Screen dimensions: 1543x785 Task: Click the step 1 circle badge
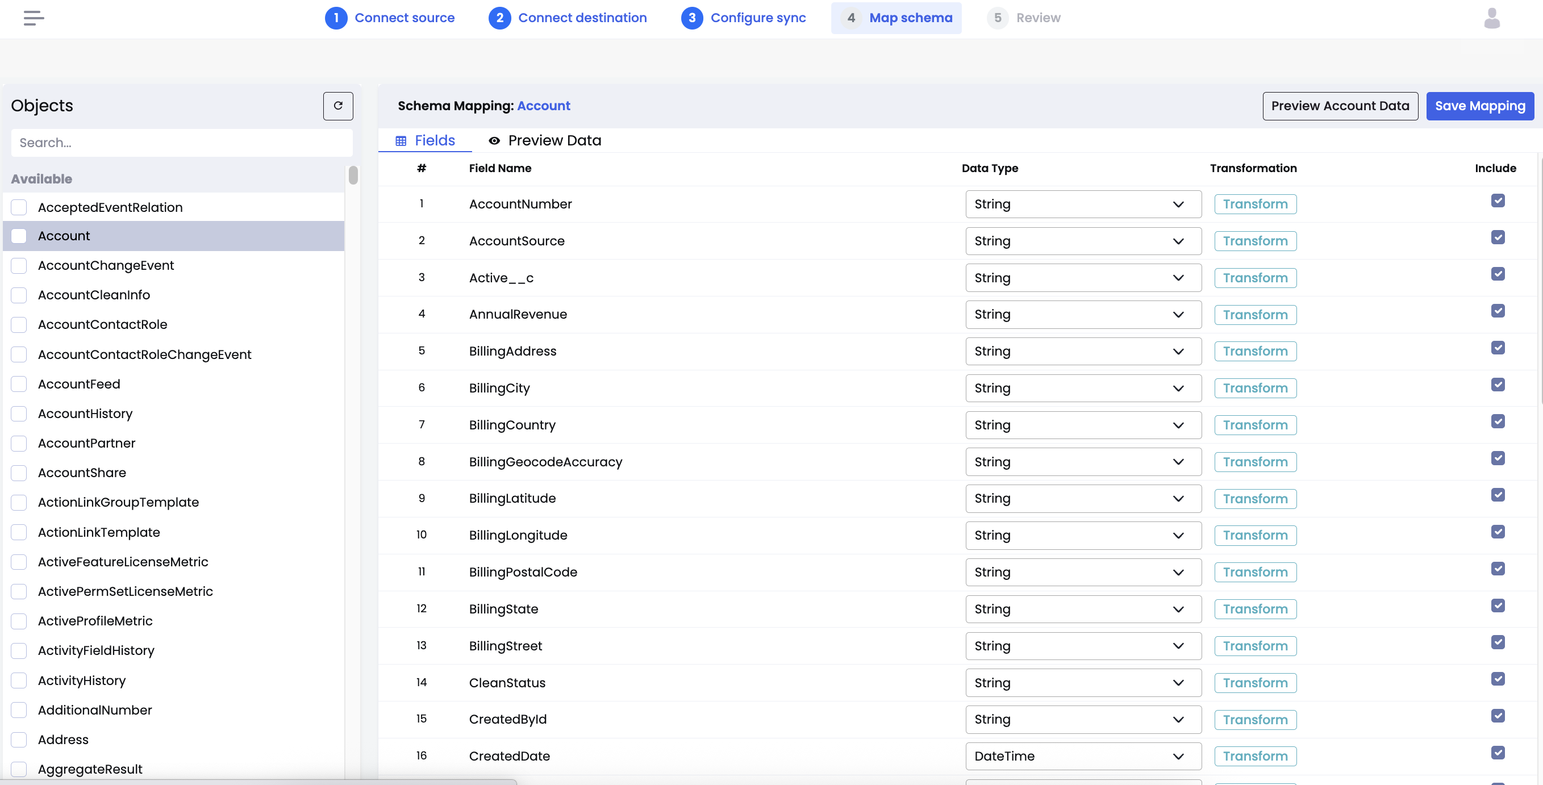pyautogui.click(x=336, y=18)
